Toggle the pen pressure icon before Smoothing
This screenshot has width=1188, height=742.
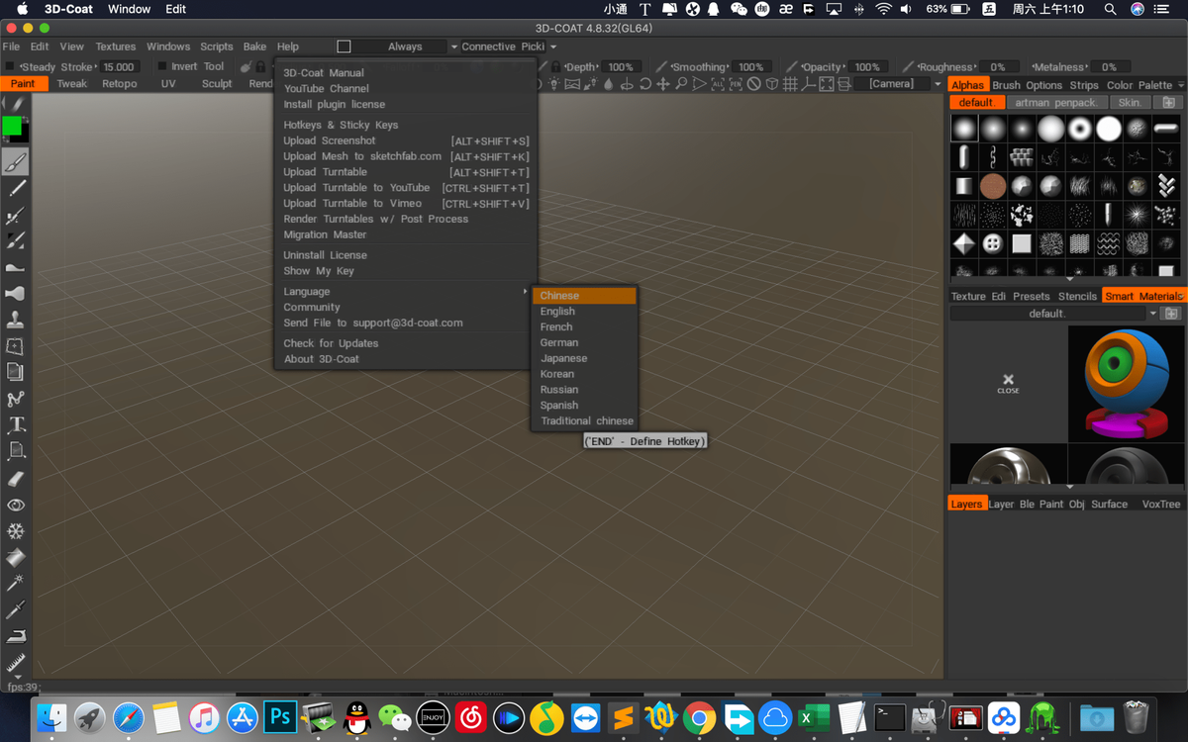coord(661,67)
